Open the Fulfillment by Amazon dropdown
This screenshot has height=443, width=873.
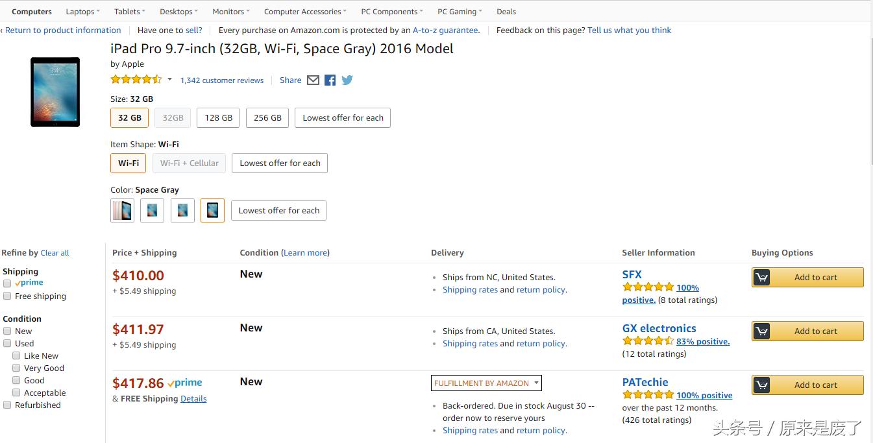[x=486, y=383]
